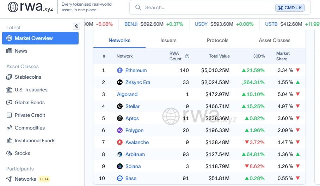Sort by 30D% column header
The height and width of the screenshot is (186, 320).
tap(259, 56)
